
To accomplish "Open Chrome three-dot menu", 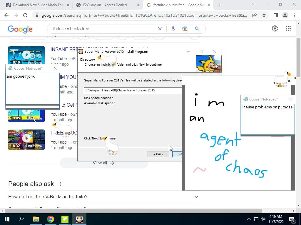I will click(295, 15).
